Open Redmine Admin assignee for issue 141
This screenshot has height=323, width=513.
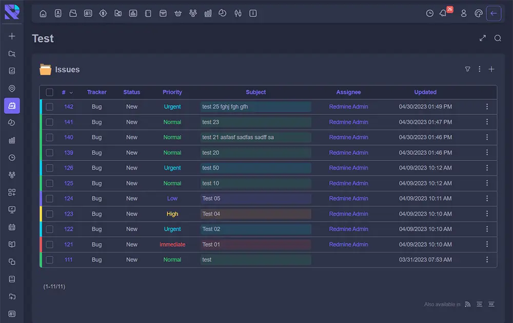click(x=348, y=122)
